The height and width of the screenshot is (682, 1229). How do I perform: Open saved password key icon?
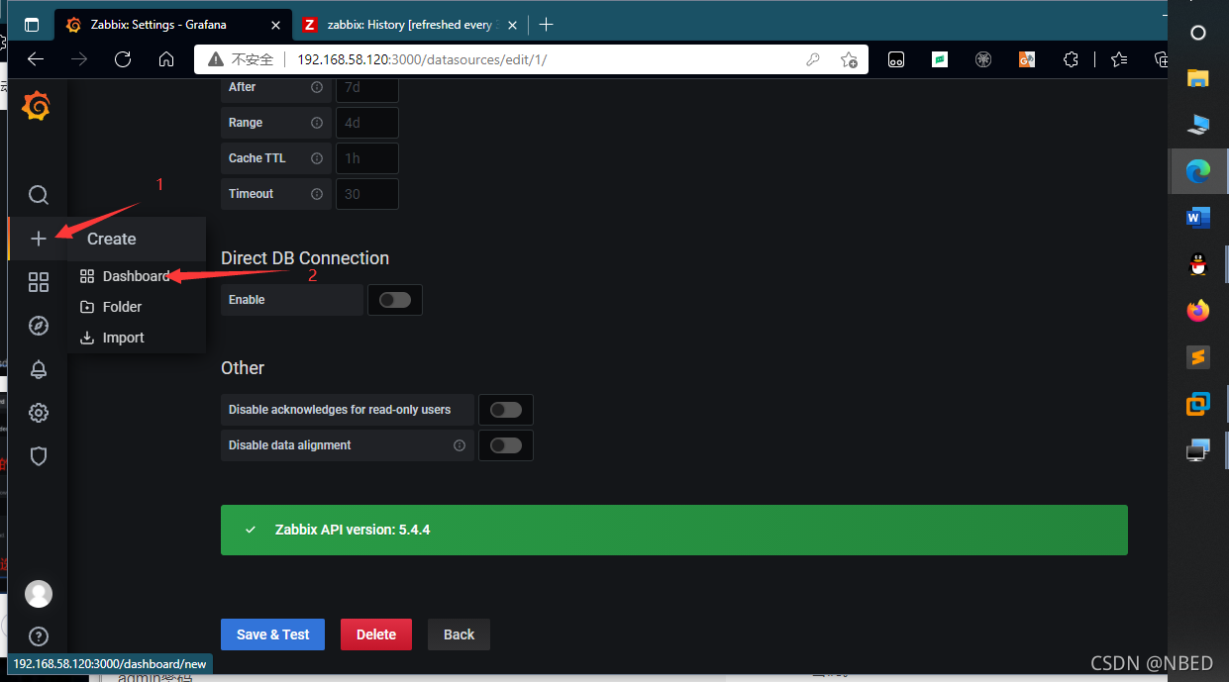813,59
